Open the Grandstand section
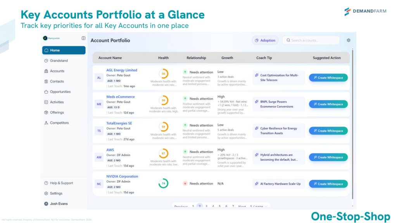 58,60
